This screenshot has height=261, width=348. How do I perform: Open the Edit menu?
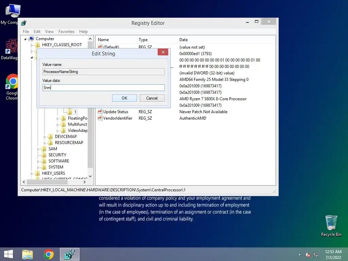click(x=37, y=32)
